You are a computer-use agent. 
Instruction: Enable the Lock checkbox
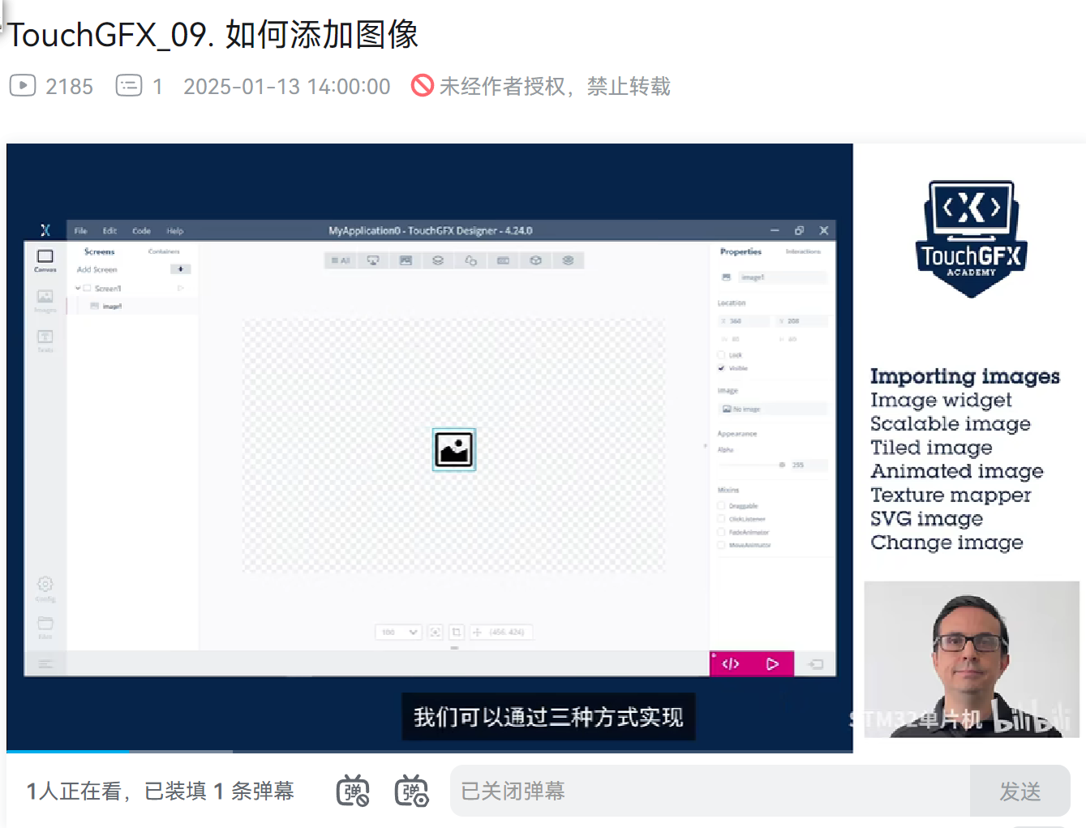point(721,355)
